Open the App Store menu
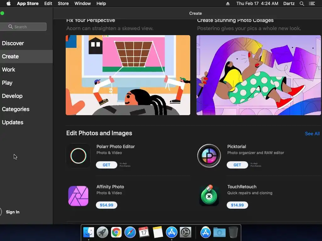The height and width of the screenshot is (241, 322). [28, 3]
